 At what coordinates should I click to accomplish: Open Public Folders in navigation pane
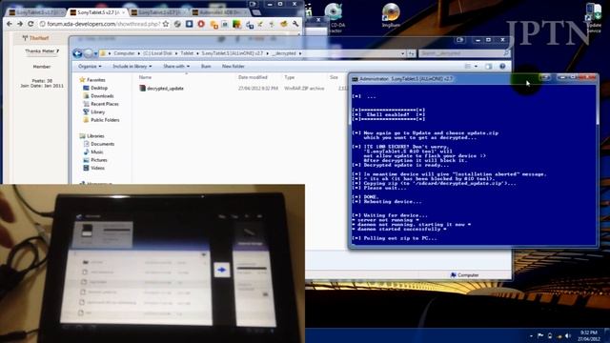[x=101, y=120]
